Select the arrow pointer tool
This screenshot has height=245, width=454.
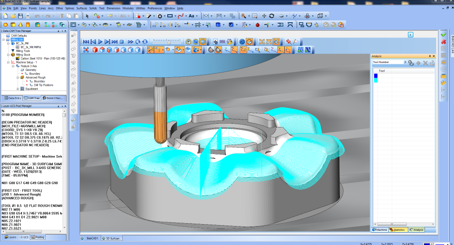[x=87, y=16]
